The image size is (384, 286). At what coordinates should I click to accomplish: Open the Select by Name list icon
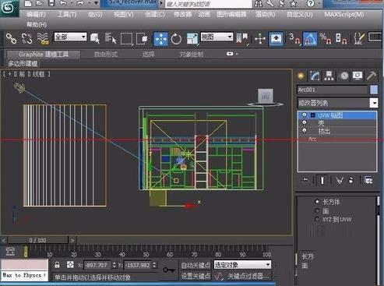111,38
